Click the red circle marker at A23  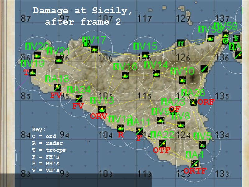coord(171,109)
